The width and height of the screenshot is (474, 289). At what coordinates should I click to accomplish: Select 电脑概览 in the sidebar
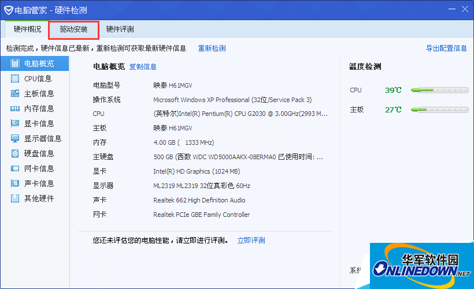[35, 63]
